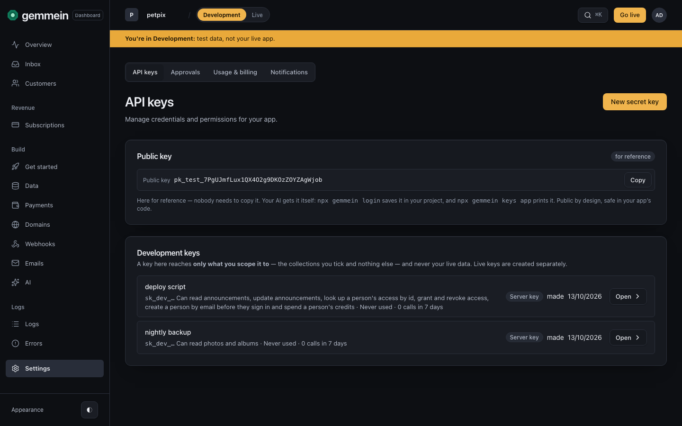
Task: Click the Customers people icon
Action: pos(16,83)
